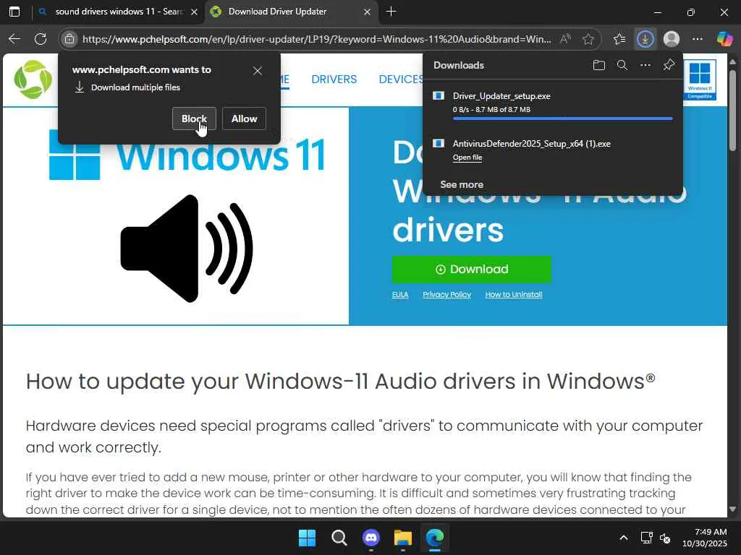The image size is (741, 555).
Task: Click the Driver_Updater_setup download progress bar
Action: pos(562,119)
